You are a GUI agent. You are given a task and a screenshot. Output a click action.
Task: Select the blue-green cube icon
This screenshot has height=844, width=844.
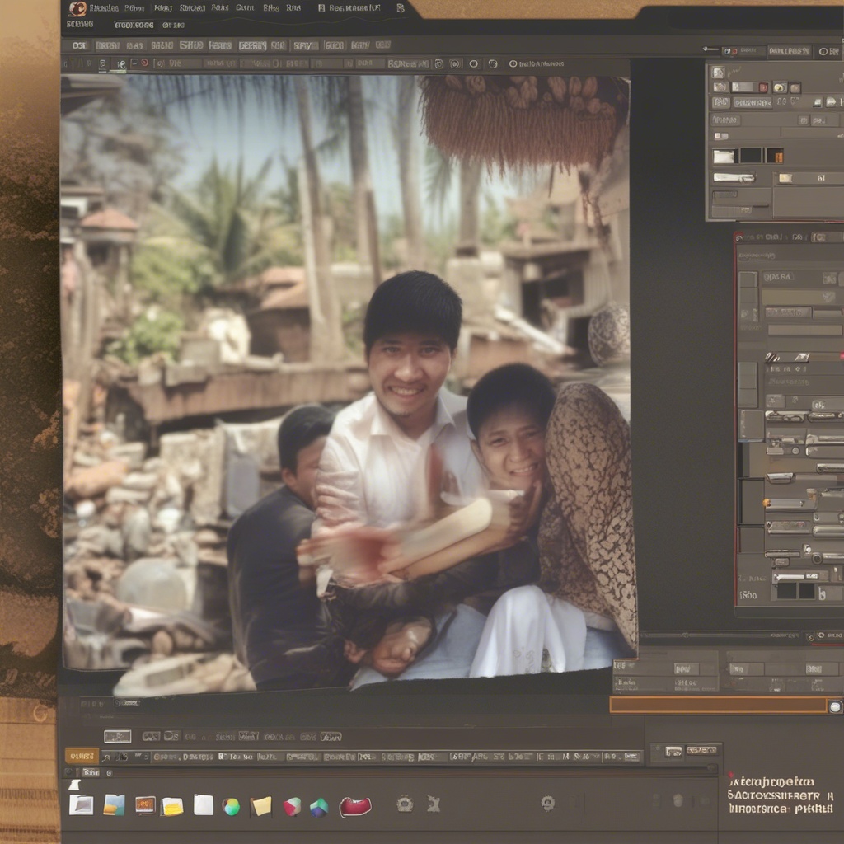pyautogui.click(x=319, y=807)
